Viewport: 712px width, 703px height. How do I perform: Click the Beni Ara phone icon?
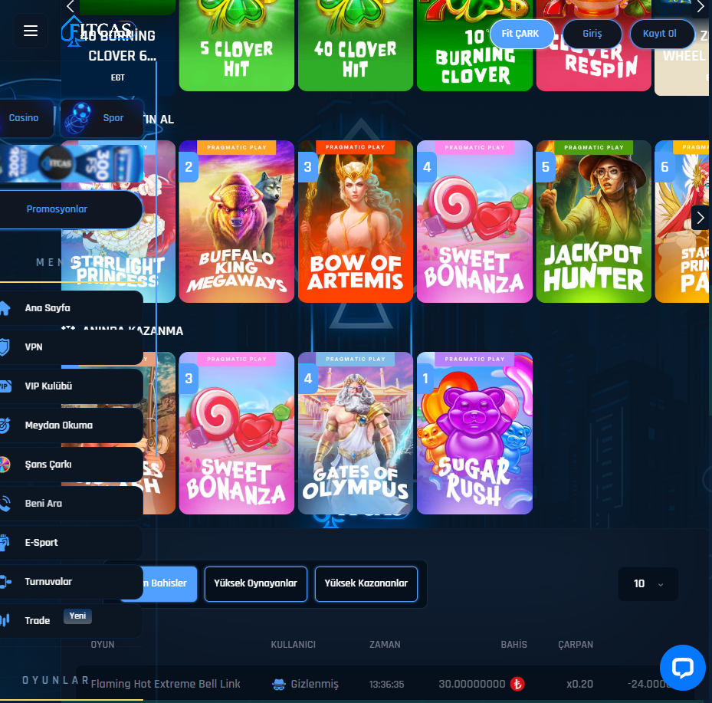5,504
